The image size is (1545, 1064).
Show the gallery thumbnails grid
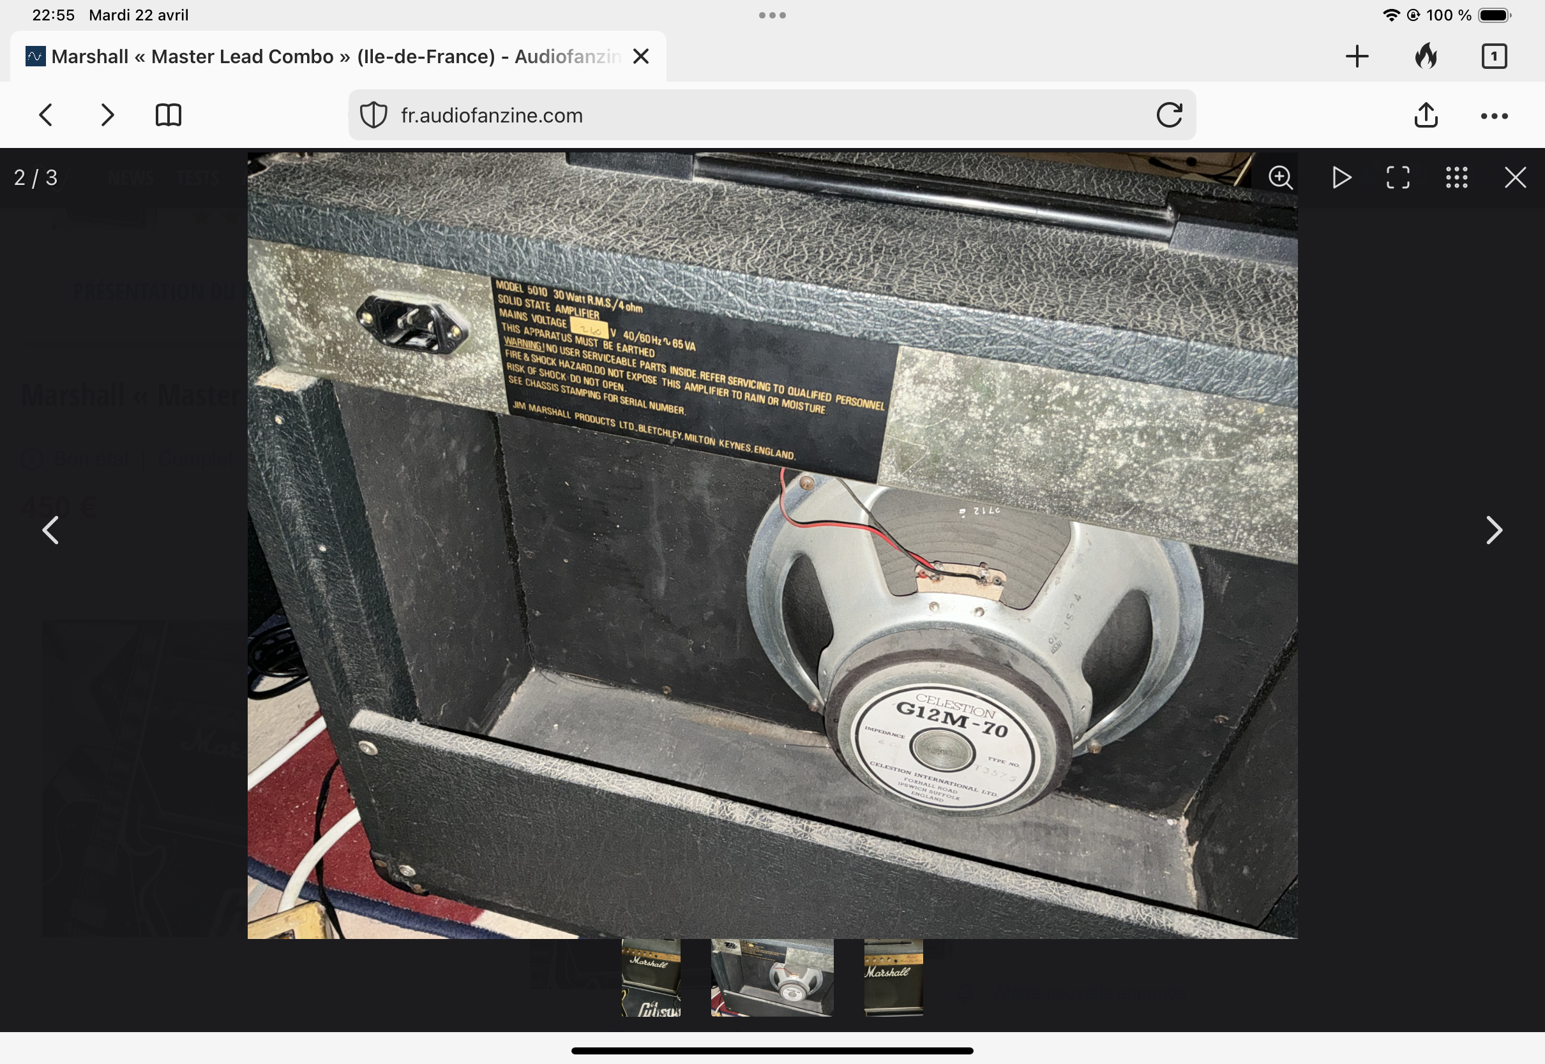(1456, 178)
